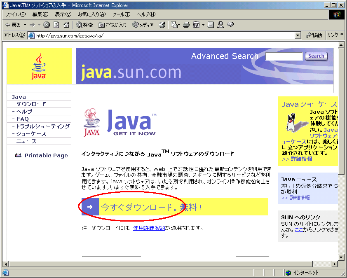The height and width of the screenshot is (278, 347).
Task: Select トラブルシューティング in the left navigation
Action: point(43,126)
